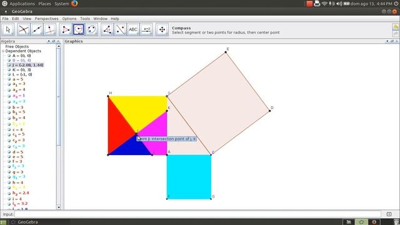Click the active Compass circle tool
This screenshot has height=225, width=400.
(x=79, y=29)
